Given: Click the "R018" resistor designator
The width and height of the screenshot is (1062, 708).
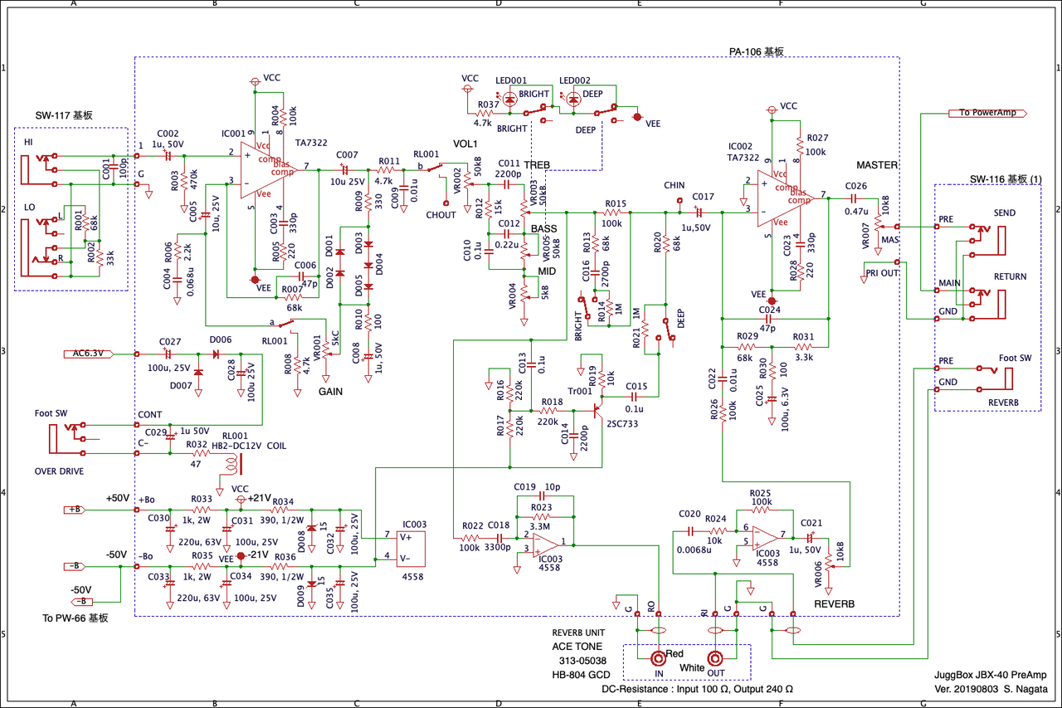Looking at the screenshot, I should [552, 401].
